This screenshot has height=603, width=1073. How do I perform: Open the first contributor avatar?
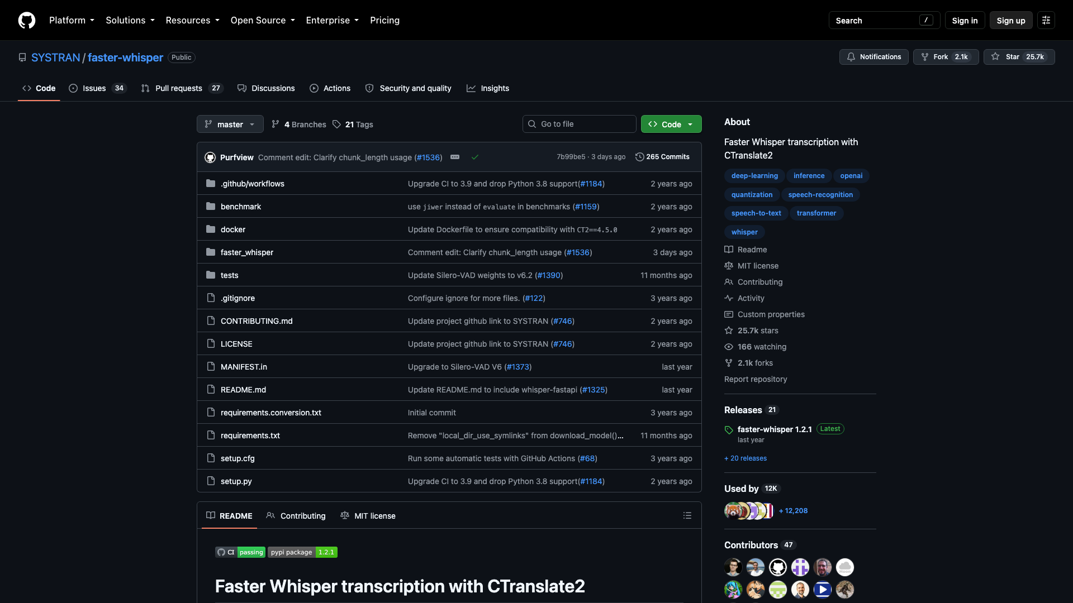(733, 567)
